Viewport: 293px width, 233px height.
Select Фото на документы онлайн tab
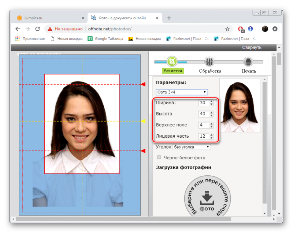pyautogui.click(x=122, y=18)
